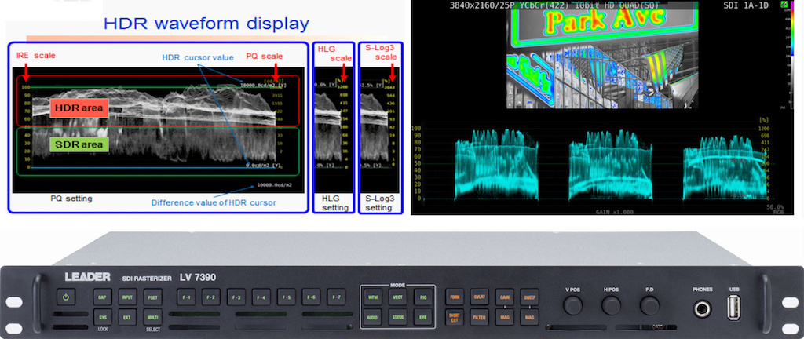Switch to AUDIO mode
This screenshot has width=804, height=339.
tap(372, 318)
